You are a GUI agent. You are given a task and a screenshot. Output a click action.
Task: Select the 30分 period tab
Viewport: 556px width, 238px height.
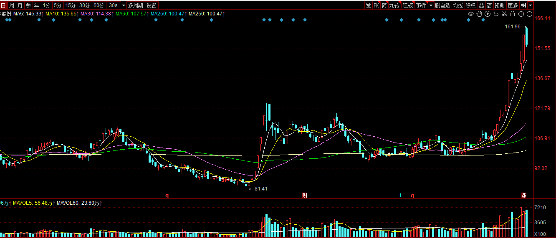pos(85,5)
